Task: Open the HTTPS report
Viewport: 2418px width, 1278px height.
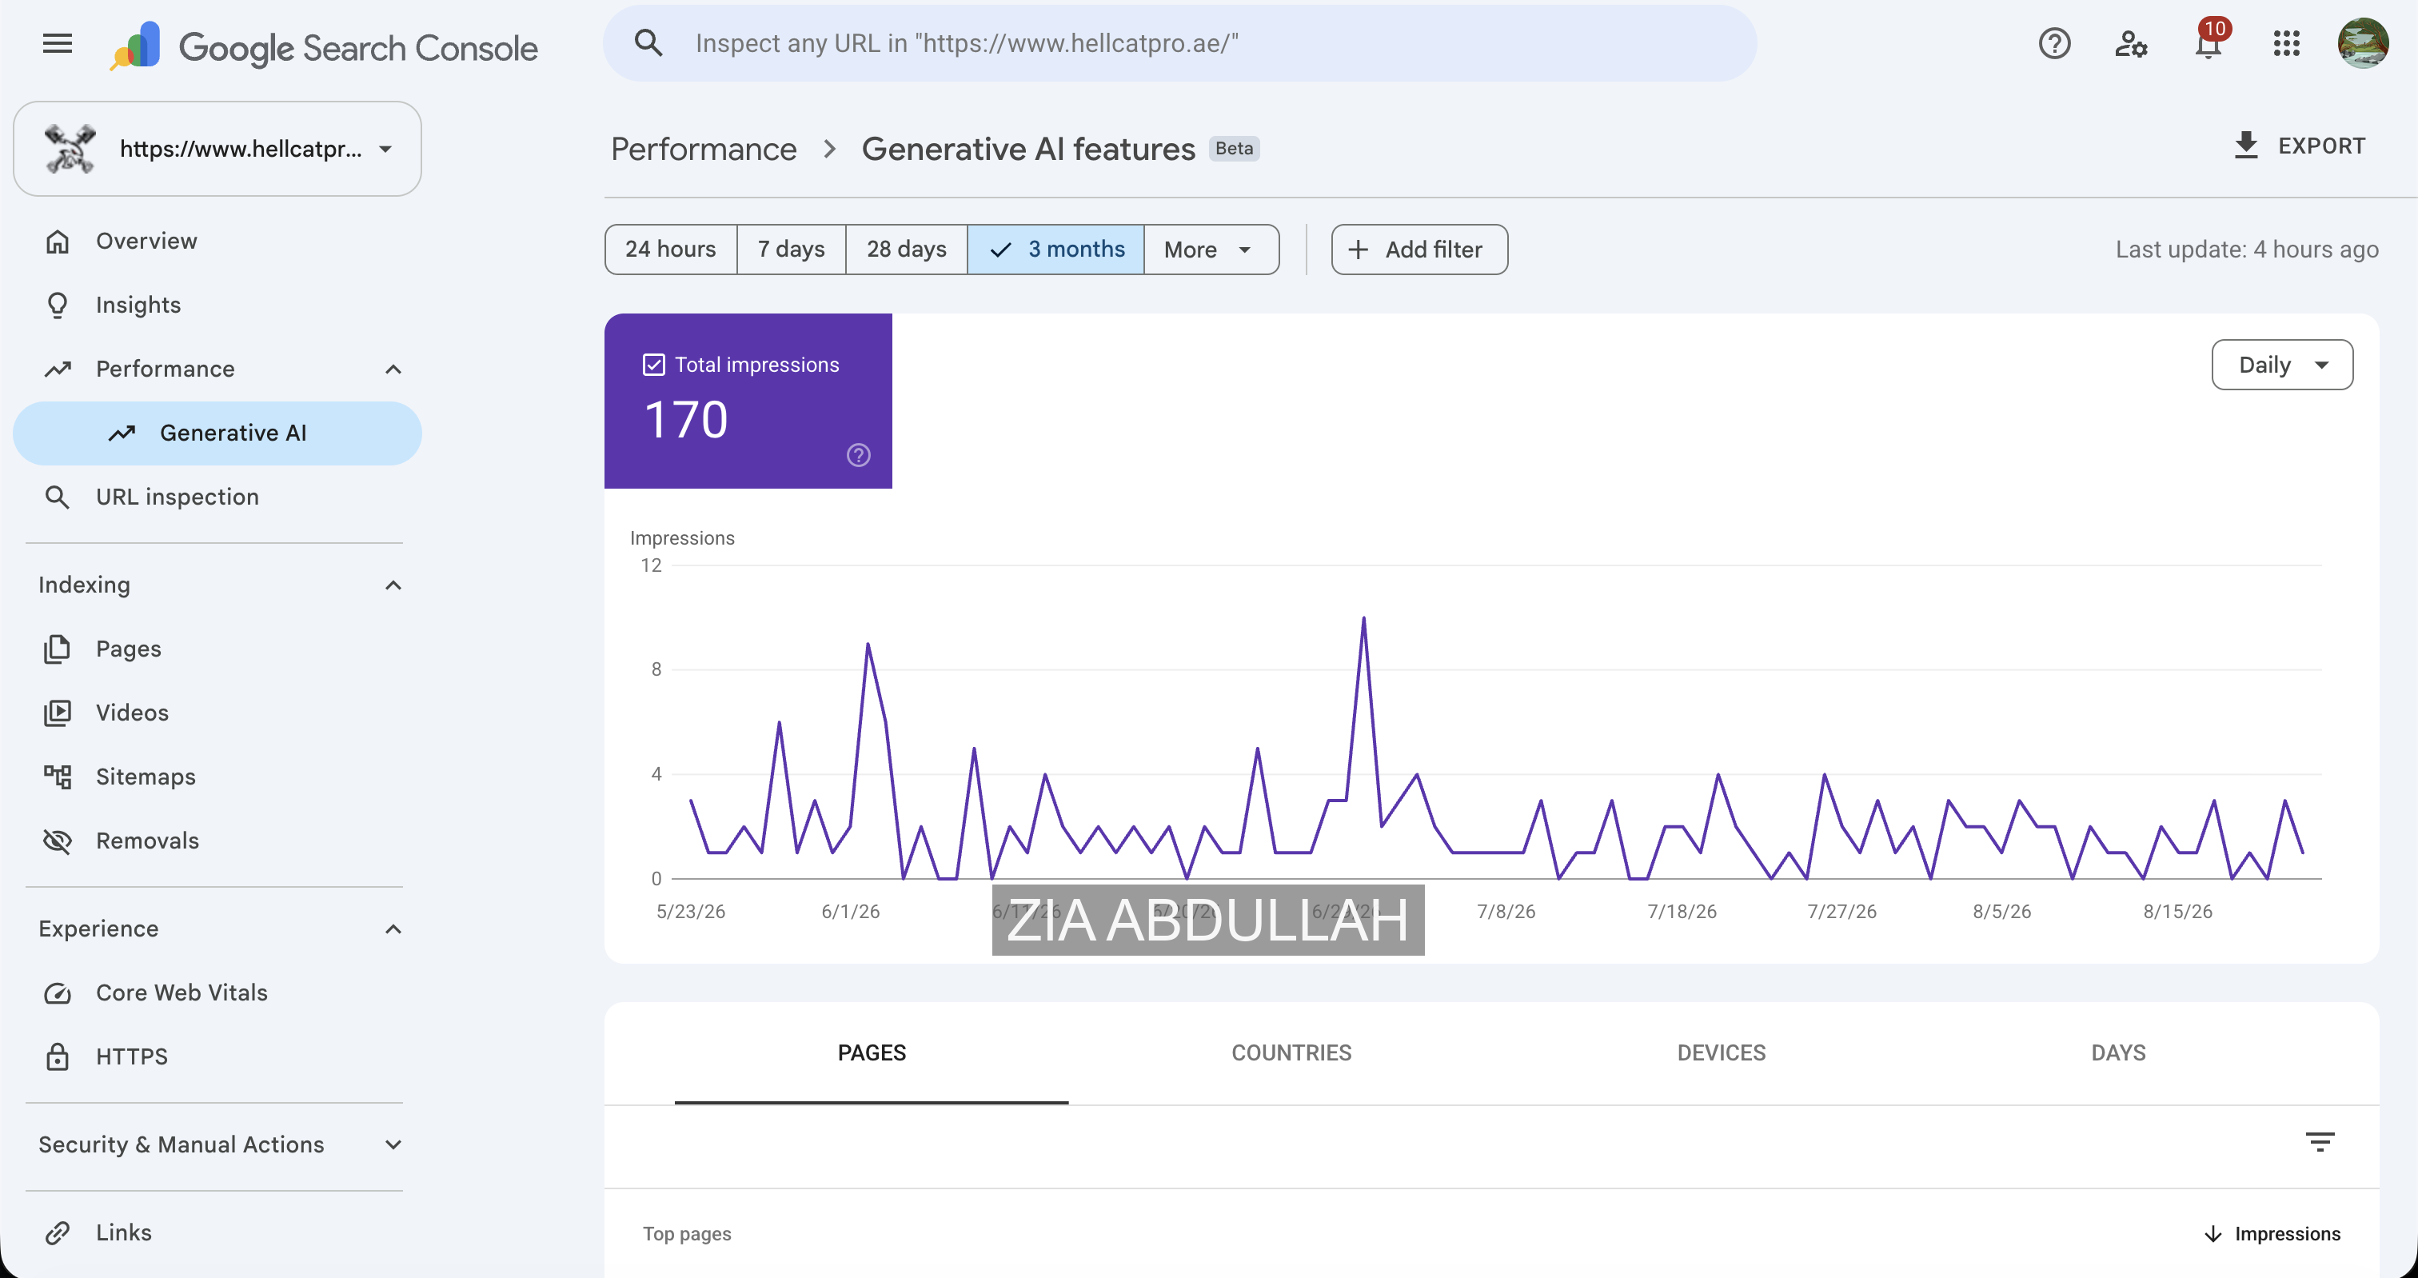Action: [x=217, y=1056]
